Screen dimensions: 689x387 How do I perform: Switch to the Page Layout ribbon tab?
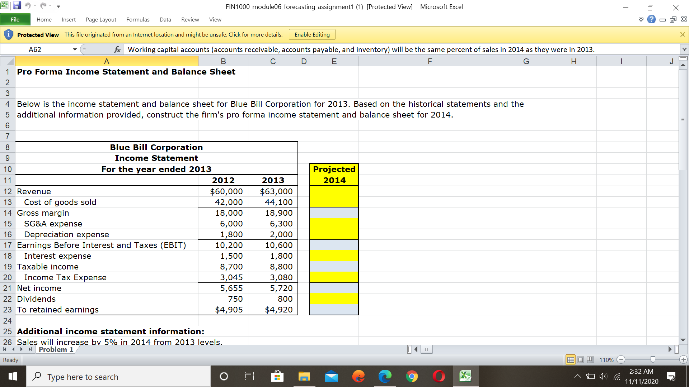(101, 19)
